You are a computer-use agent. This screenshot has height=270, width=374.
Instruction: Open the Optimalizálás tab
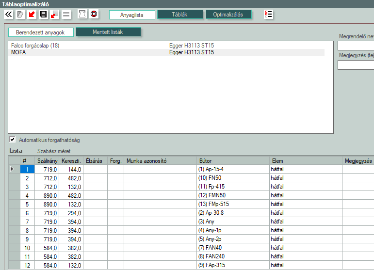click(x=228, y=15)
